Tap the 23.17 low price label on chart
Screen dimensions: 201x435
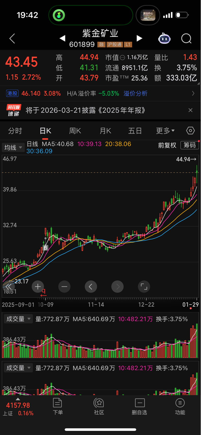pyautogui.click(x=19, y=281)
